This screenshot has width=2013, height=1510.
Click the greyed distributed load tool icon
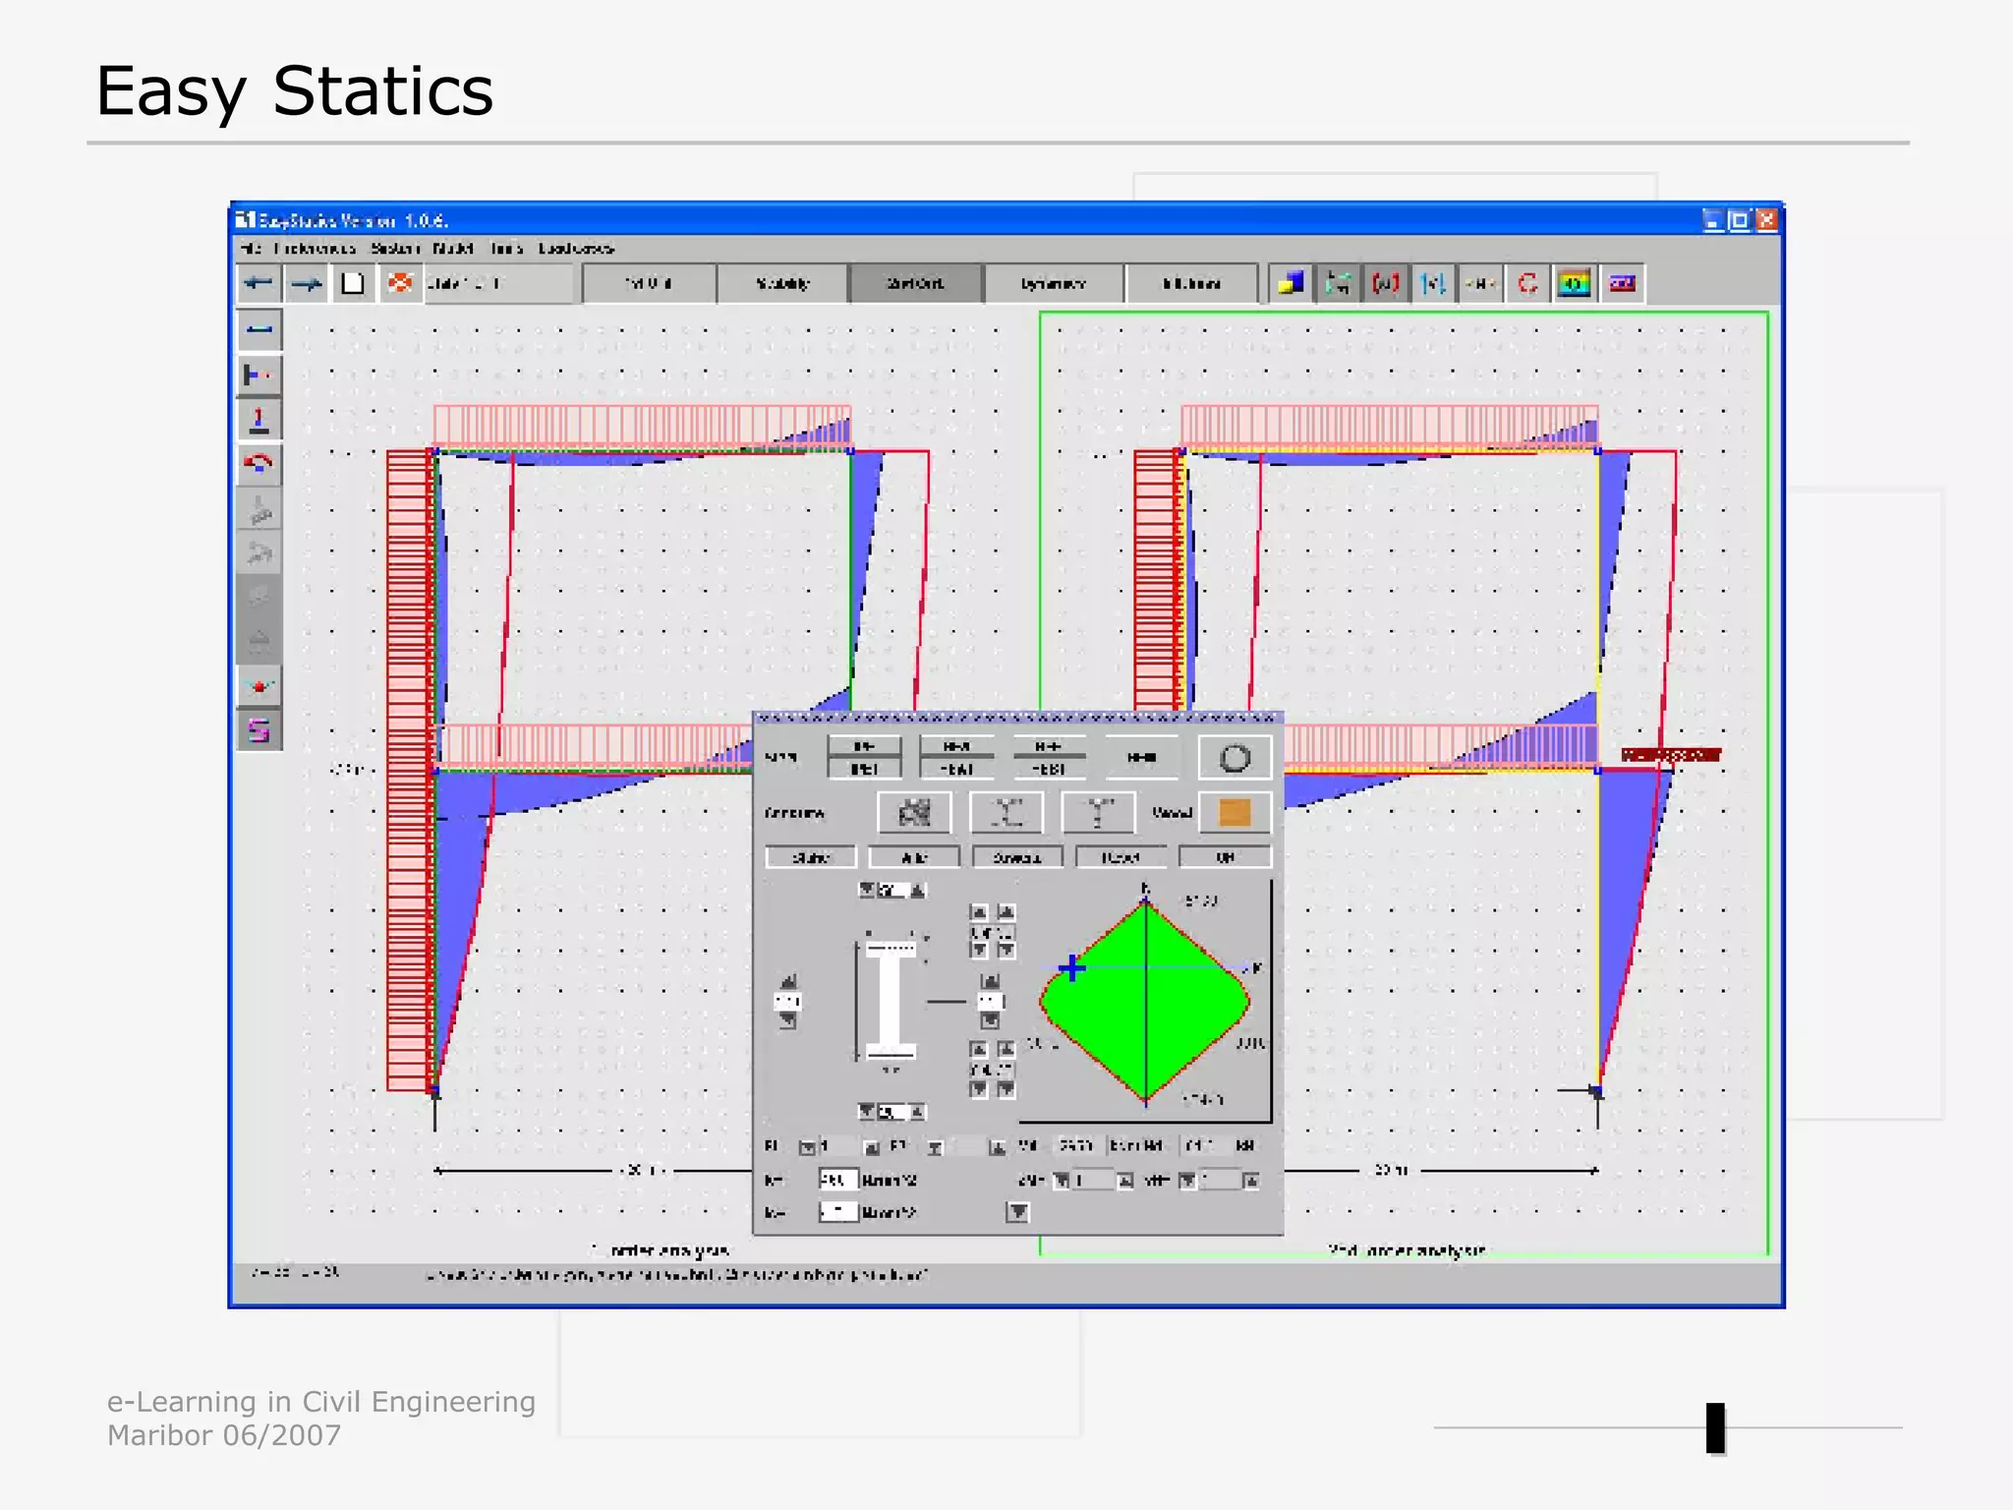click(259, 508)
